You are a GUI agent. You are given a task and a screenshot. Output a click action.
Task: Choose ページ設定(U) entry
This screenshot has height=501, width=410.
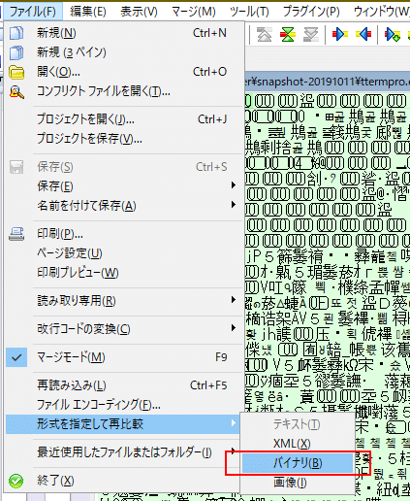[x=124, y=253]
